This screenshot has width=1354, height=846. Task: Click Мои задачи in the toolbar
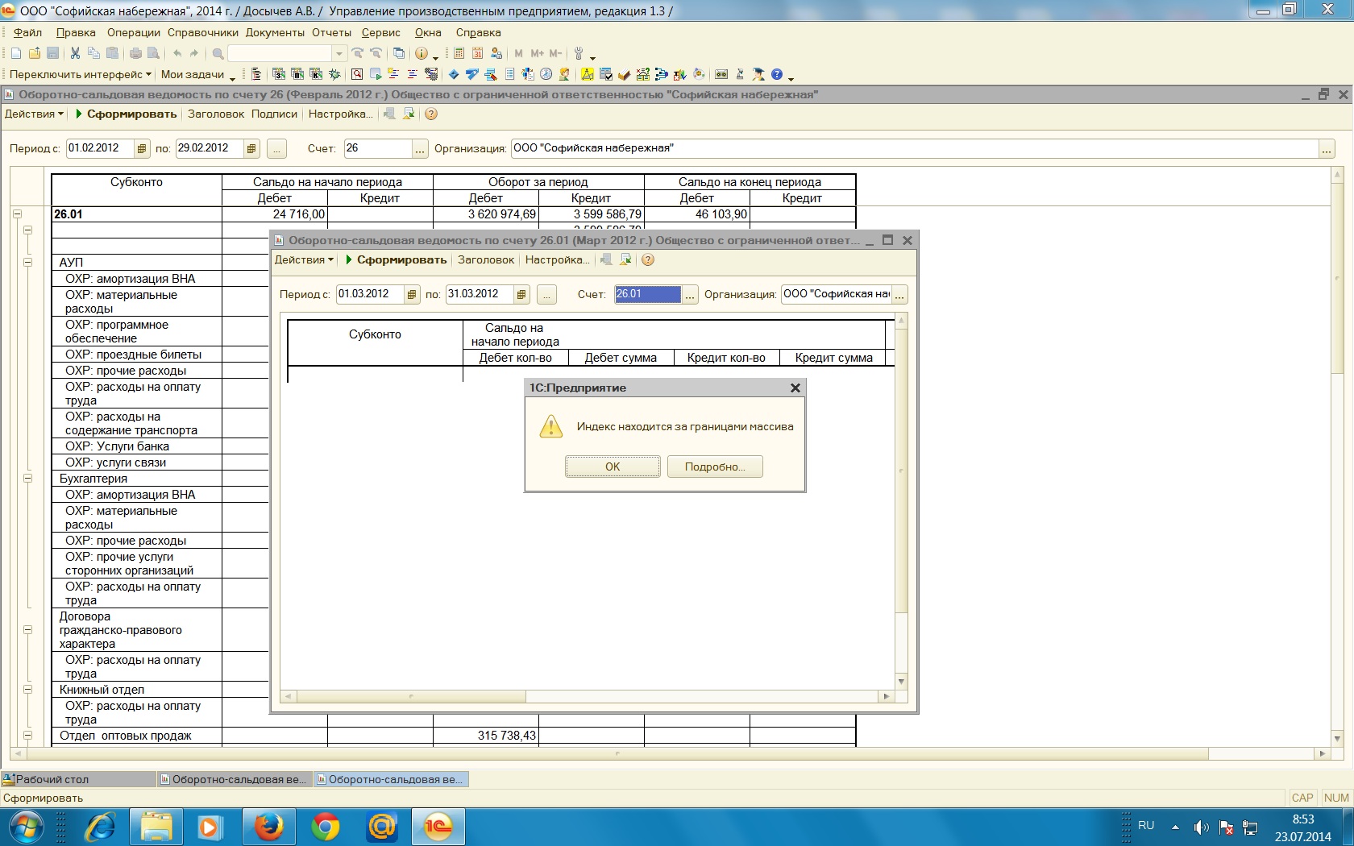[x=193, y=74]
